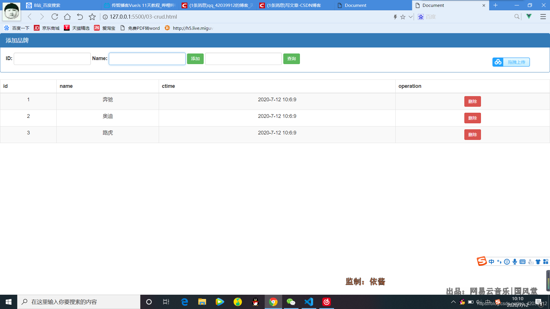550x309 pixels.
Task: Delete the 奔驰 row with its 删除 button
Action: click(472, 101)
